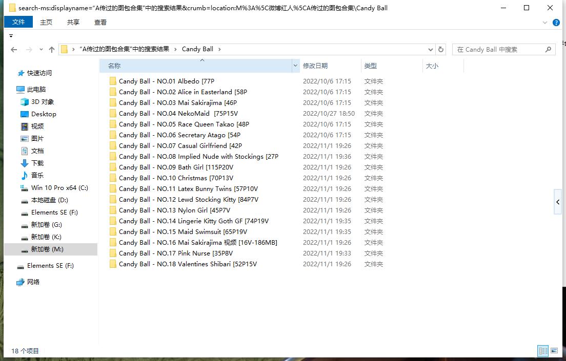The width and height of the screenshot is (566, 361).
Task: Open Network in navigation pane
Action: click(28, 282)
